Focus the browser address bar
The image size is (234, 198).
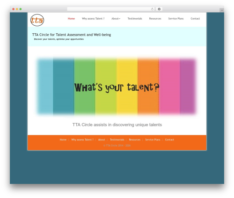tap(111, 9)
